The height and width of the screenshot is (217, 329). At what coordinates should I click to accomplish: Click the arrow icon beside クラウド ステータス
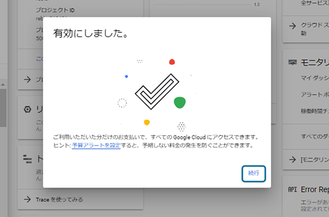click(291, 25)
